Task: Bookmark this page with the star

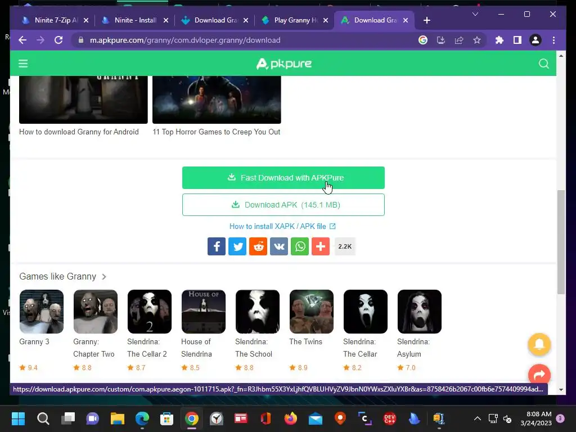Action: tap(477, 40)
